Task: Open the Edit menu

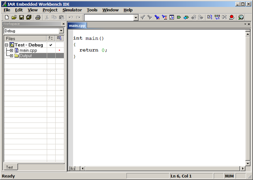Action: [19, 10]
